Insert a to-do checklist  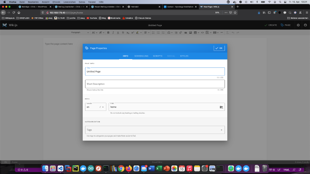click(163, 33)
